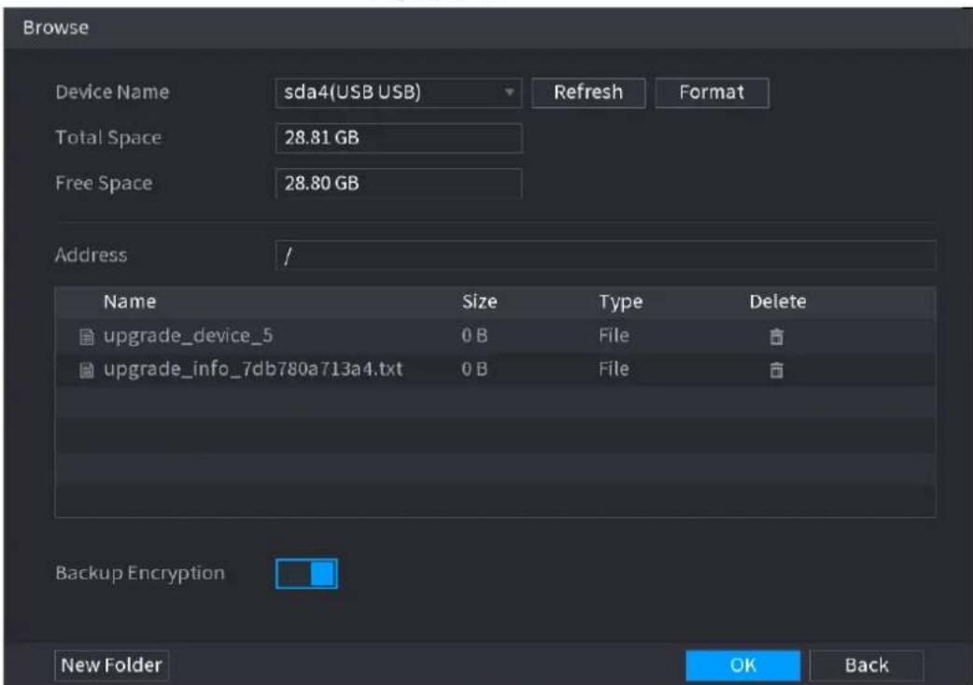973x685 pixels.
Task: Select the upgrade_info_7db780a713a4.txt file name
Action: click(x=253, y=370)
